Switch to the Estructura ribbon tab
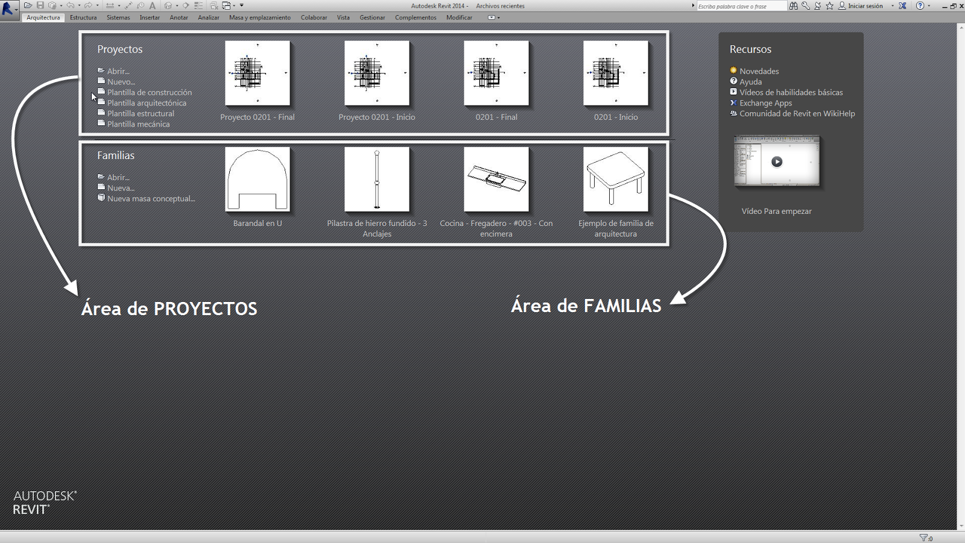 pyautogui.click(x=83, y=17)
